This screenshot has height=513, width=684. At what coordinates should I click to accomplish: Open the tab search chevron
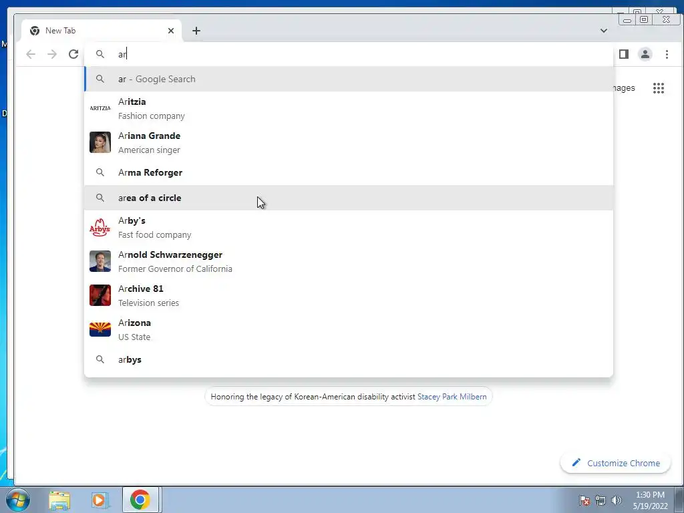point(604,31)
